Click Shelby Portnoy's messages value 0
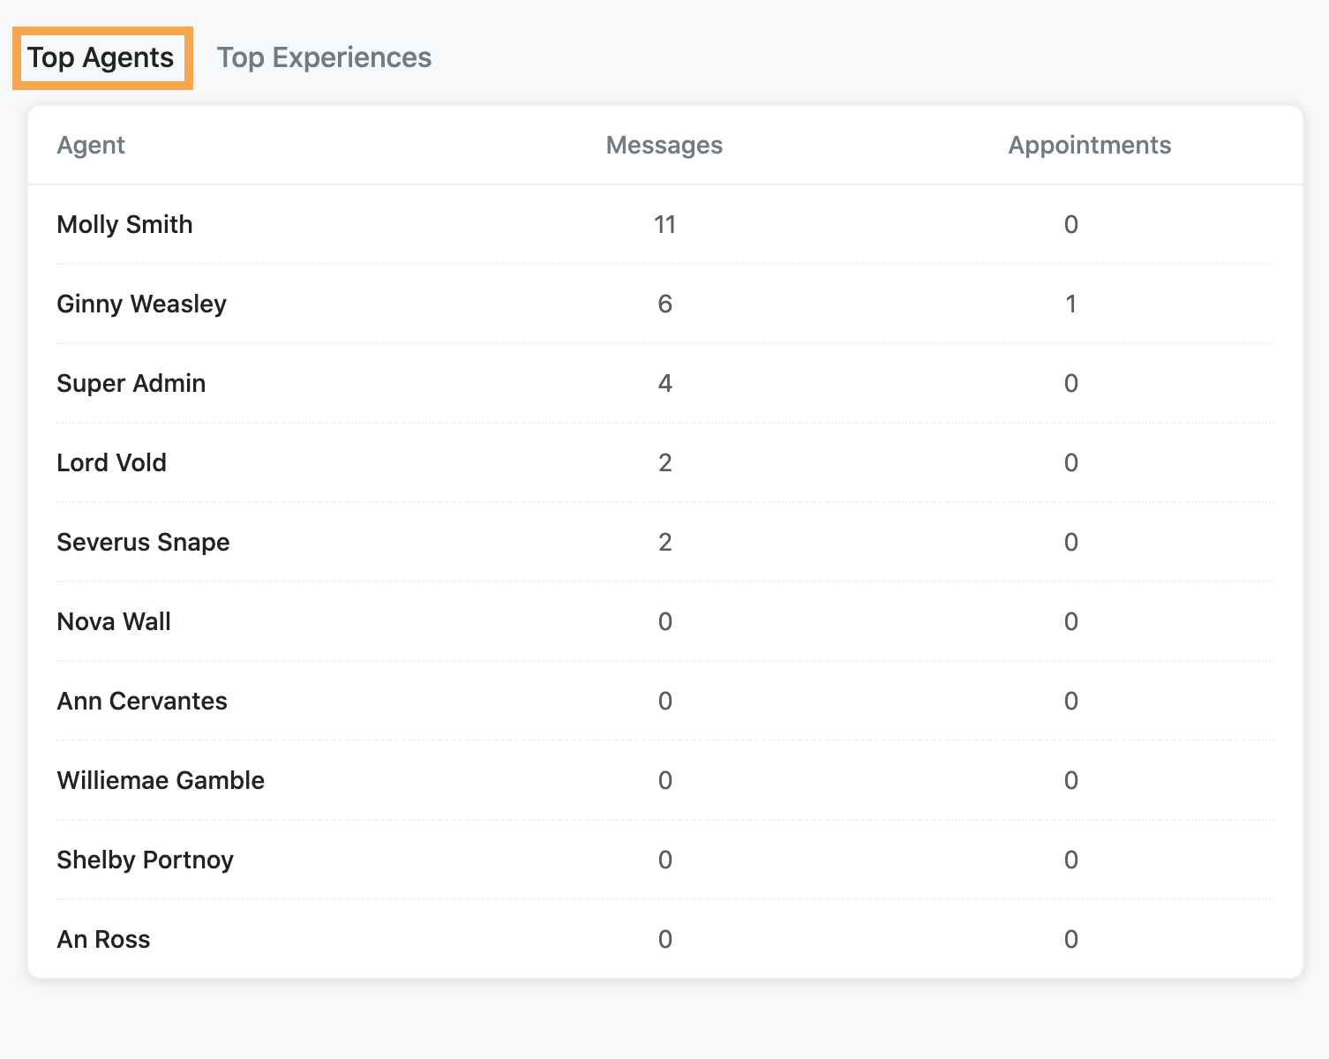Image resolution: width=1329 pixels, height=1059 pixels. click(x=665, y=860)
